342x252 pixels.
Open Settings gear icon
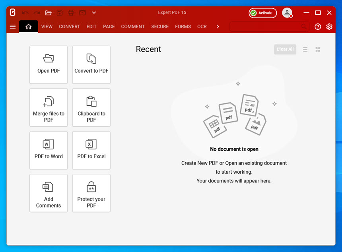(x=329, y=27)
